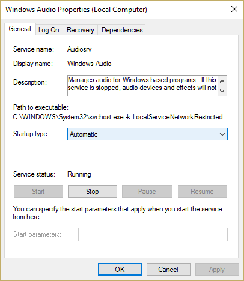Click the Audiosrv service name text
This screenshot has height=281, width=244.
tap(79, 49)
